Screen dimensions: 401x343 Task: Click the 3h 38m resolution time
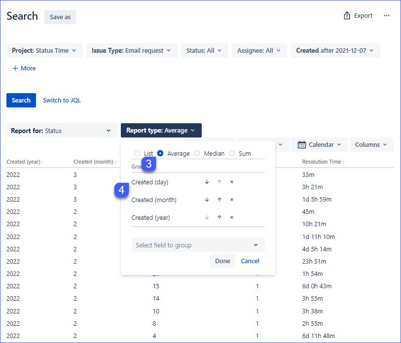coord(312,311)
